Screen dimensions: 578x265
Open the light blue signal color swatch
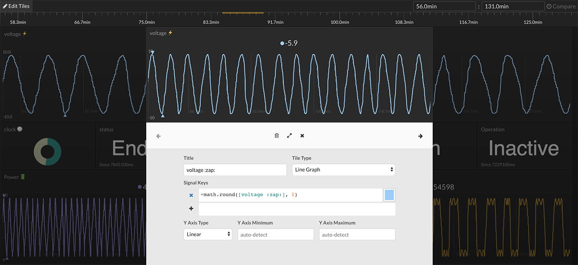click(389, 195)
